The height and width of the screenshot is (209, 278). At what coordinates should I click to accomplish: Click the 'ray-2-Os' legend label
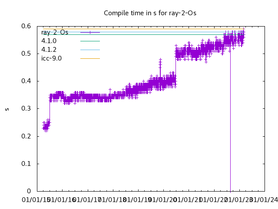tap(55, 32)
